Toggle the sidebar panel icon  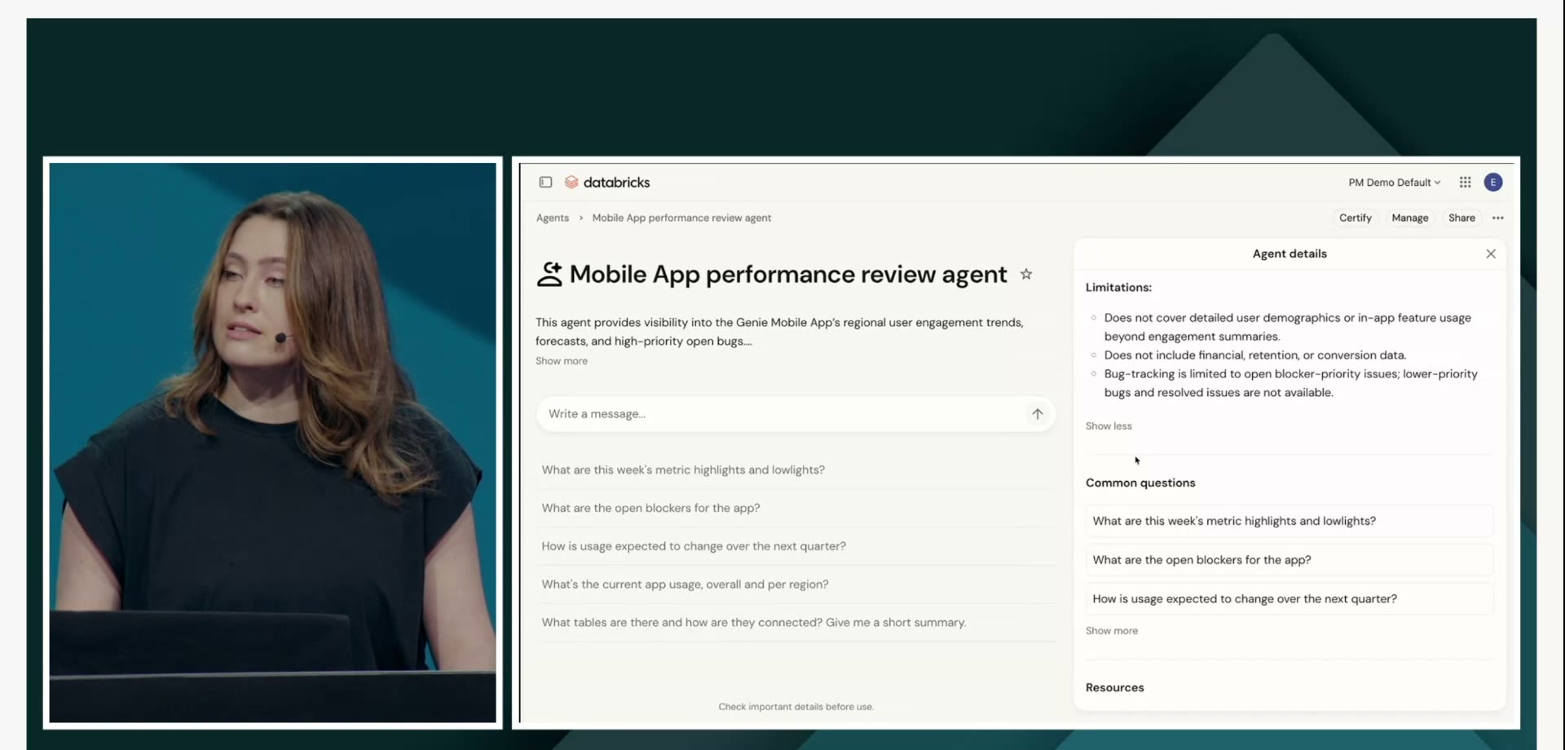[545, 182]
